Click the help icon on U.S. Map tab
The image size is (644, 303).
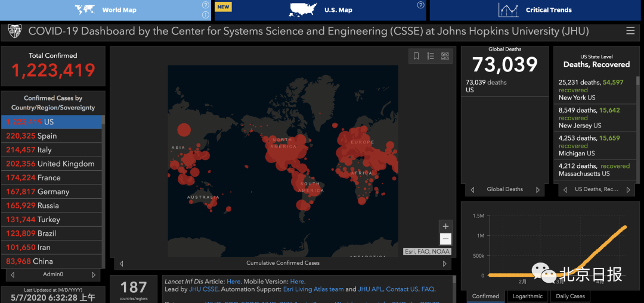[x=420, y=5]
